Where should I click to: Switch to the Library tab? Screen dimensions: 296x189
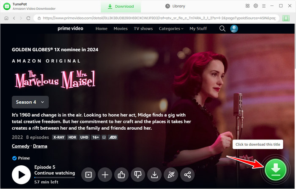point(175,6)
